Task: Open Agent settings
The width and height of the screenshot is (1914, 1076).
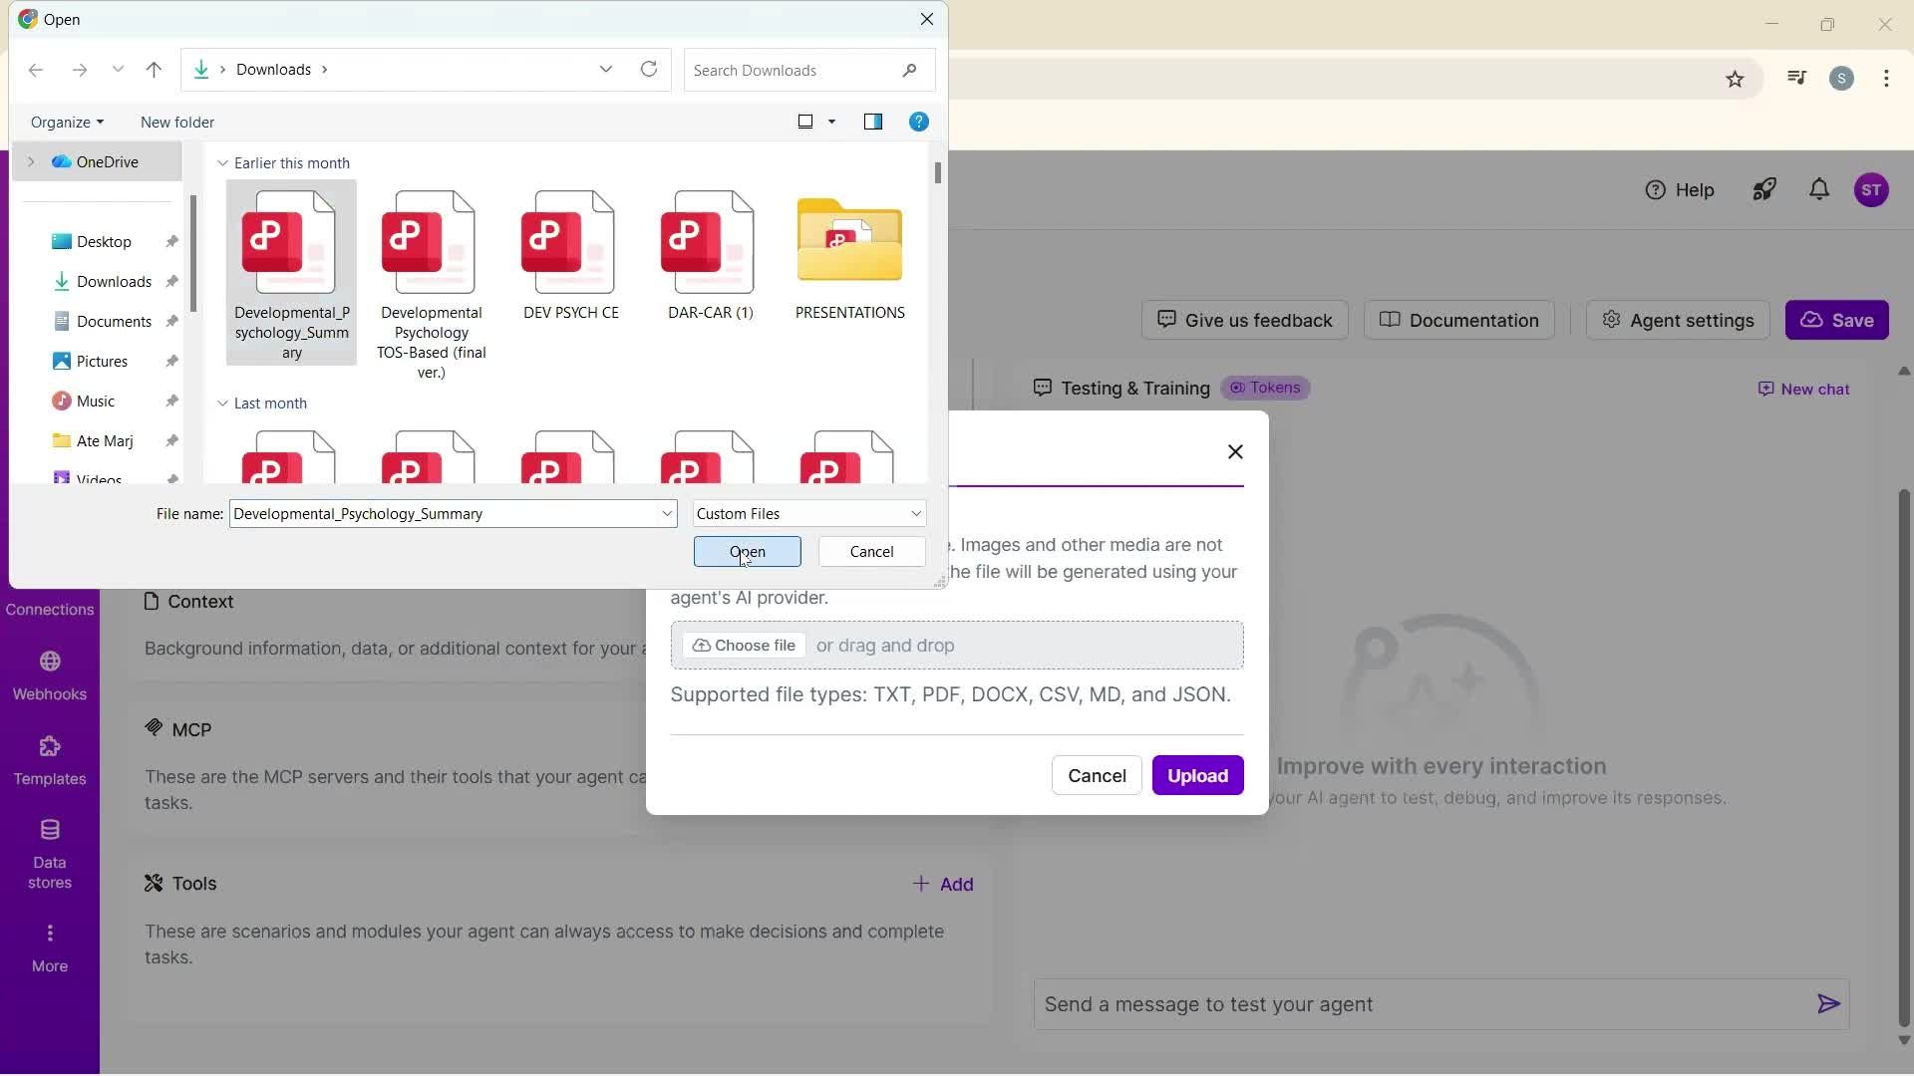Action: 1678,320
